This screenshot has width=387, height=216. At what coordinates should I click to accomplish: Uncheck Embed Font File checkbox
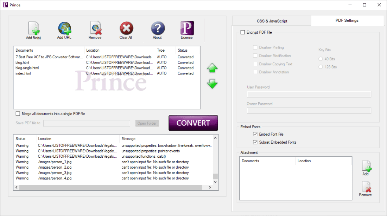click(255, 134)
